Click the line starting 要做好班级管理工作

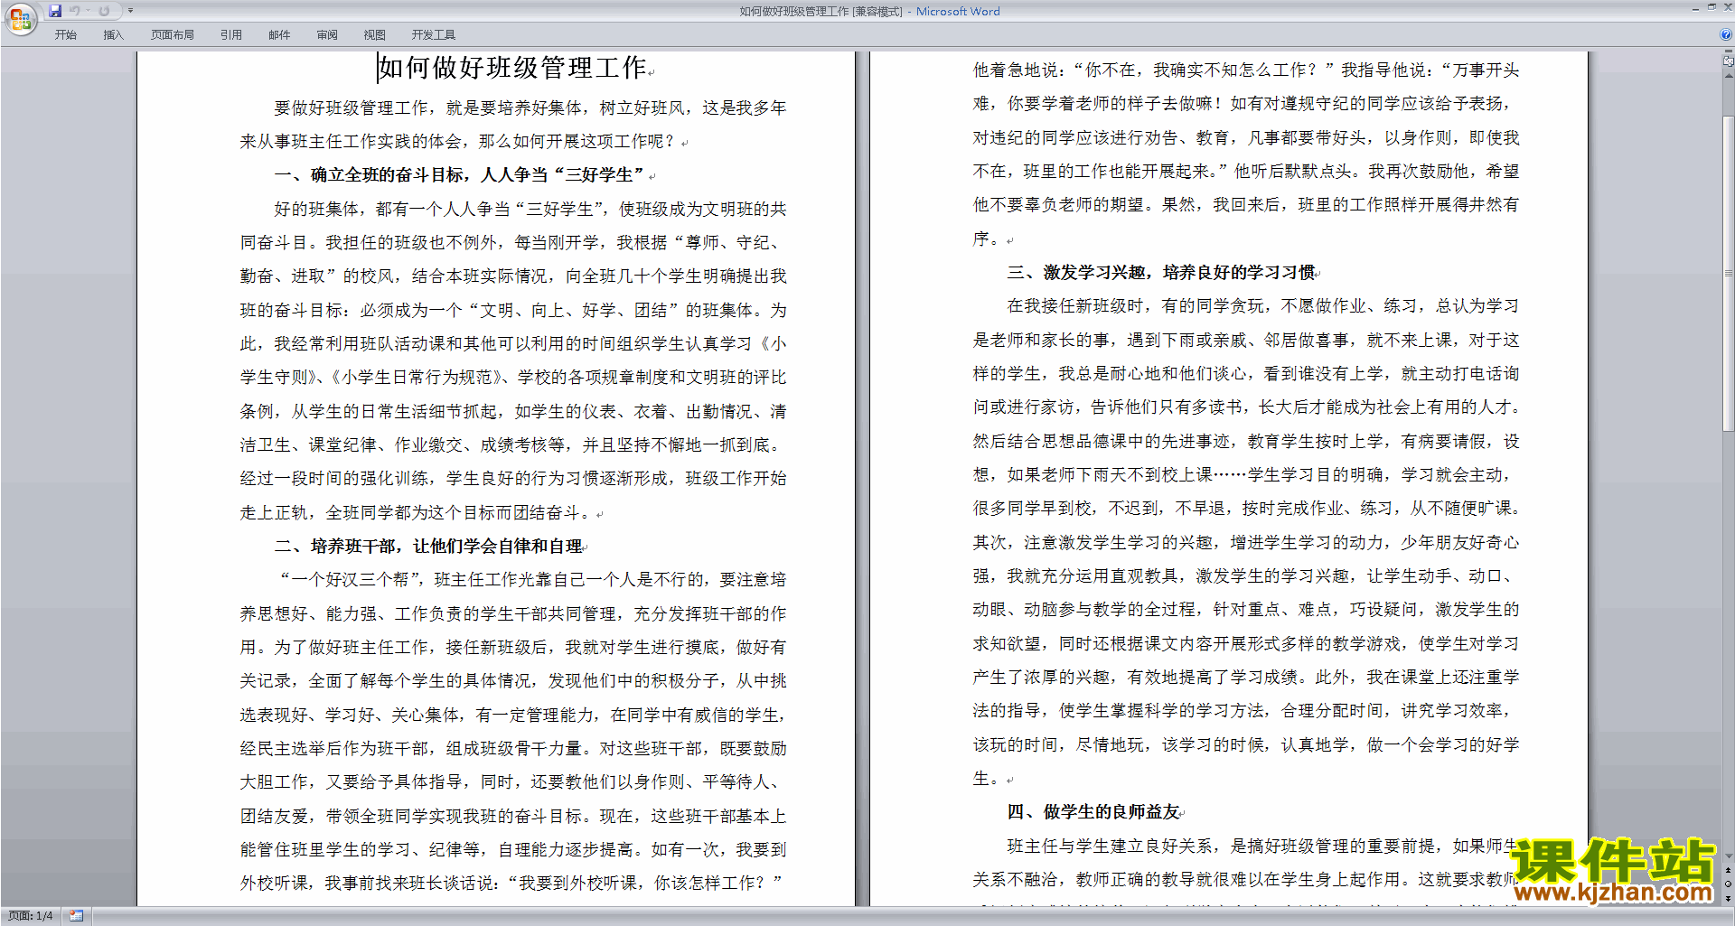click(530, 108)
